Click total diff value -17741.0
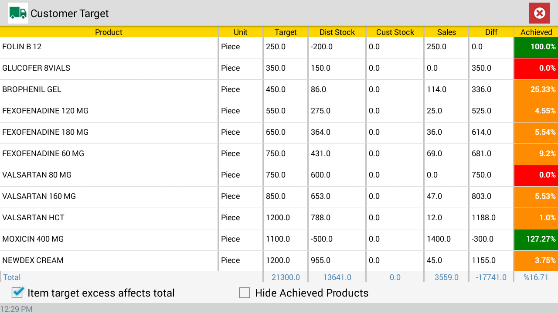 click(491, 277)
